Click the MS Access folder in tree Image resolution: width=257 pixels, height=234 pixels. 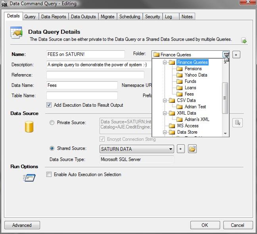point(171,126)
